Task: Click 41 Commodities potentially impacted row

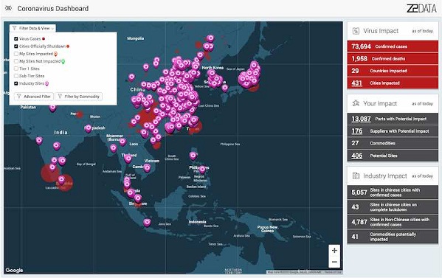Action: [x=393, y=237]
